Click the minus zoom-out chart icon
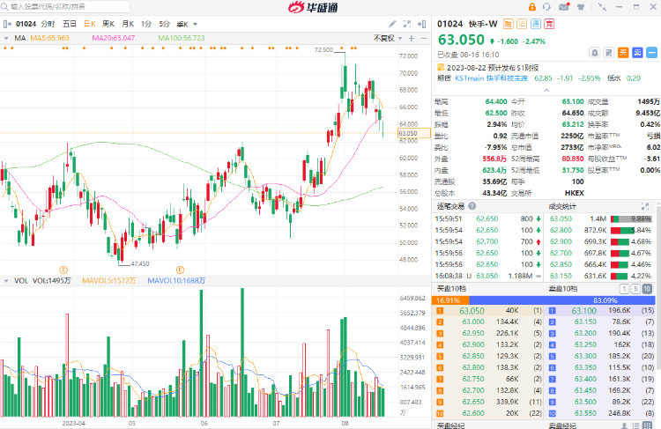The width and height of the screenshot is (661, 429). coord(424,39)
